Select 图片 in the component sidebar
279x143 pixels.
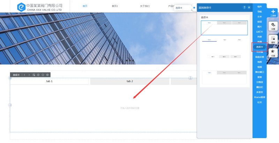pyautogui.click(x=259, y=26)
